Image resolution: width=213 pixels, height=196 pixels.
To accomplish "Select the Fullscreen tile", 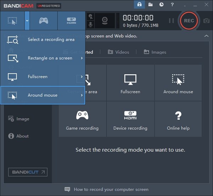I will 130,83.
